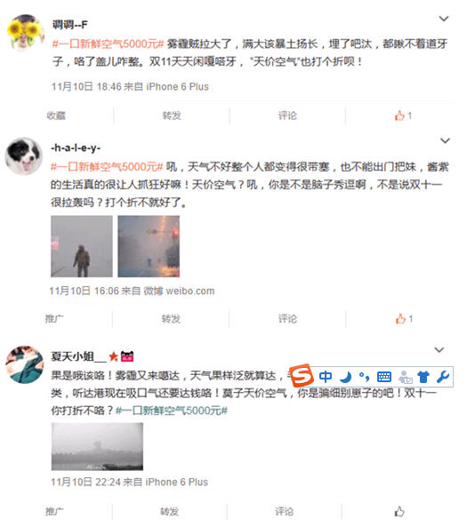Open the Sogou soft keyboard icon
Screen dimensions: 467x527
pyautogui.click(x=384, y=377)
